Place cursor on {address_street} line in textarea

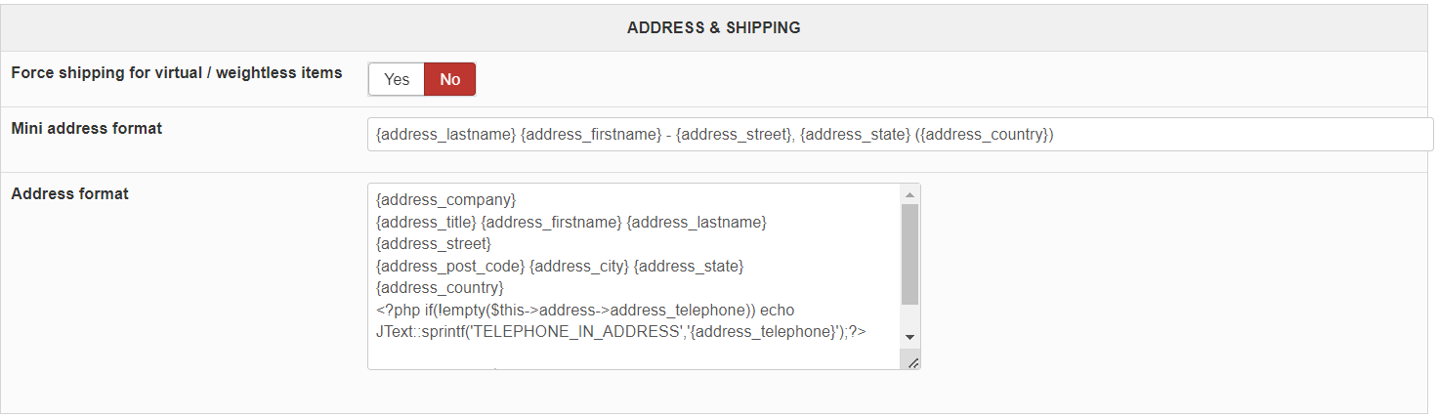click(433, 243)
